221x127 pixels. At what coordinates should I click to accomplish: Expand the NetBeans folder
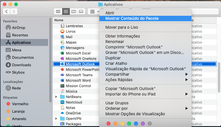point(56,97)
